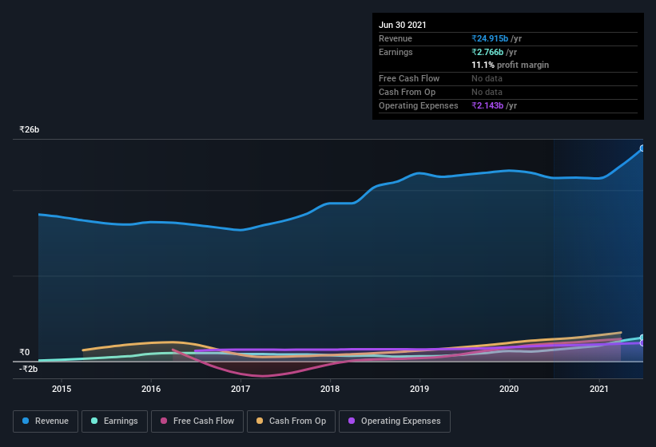Click the Cash From Op tooltip row label
Viewport: 656px width, 447px height.
point(407,92)
